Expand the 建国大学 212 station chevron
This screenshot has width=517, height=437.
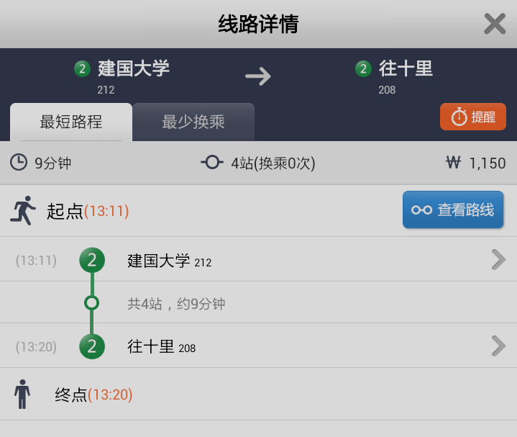498,260
